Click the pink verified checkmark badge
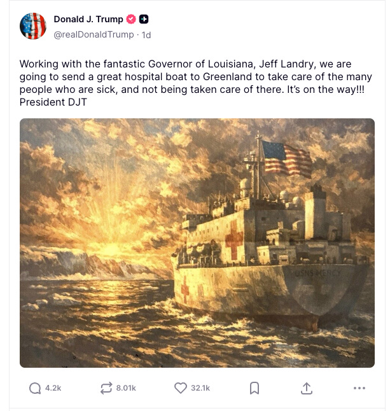The image size is (390, 411). tap(131, 19)
